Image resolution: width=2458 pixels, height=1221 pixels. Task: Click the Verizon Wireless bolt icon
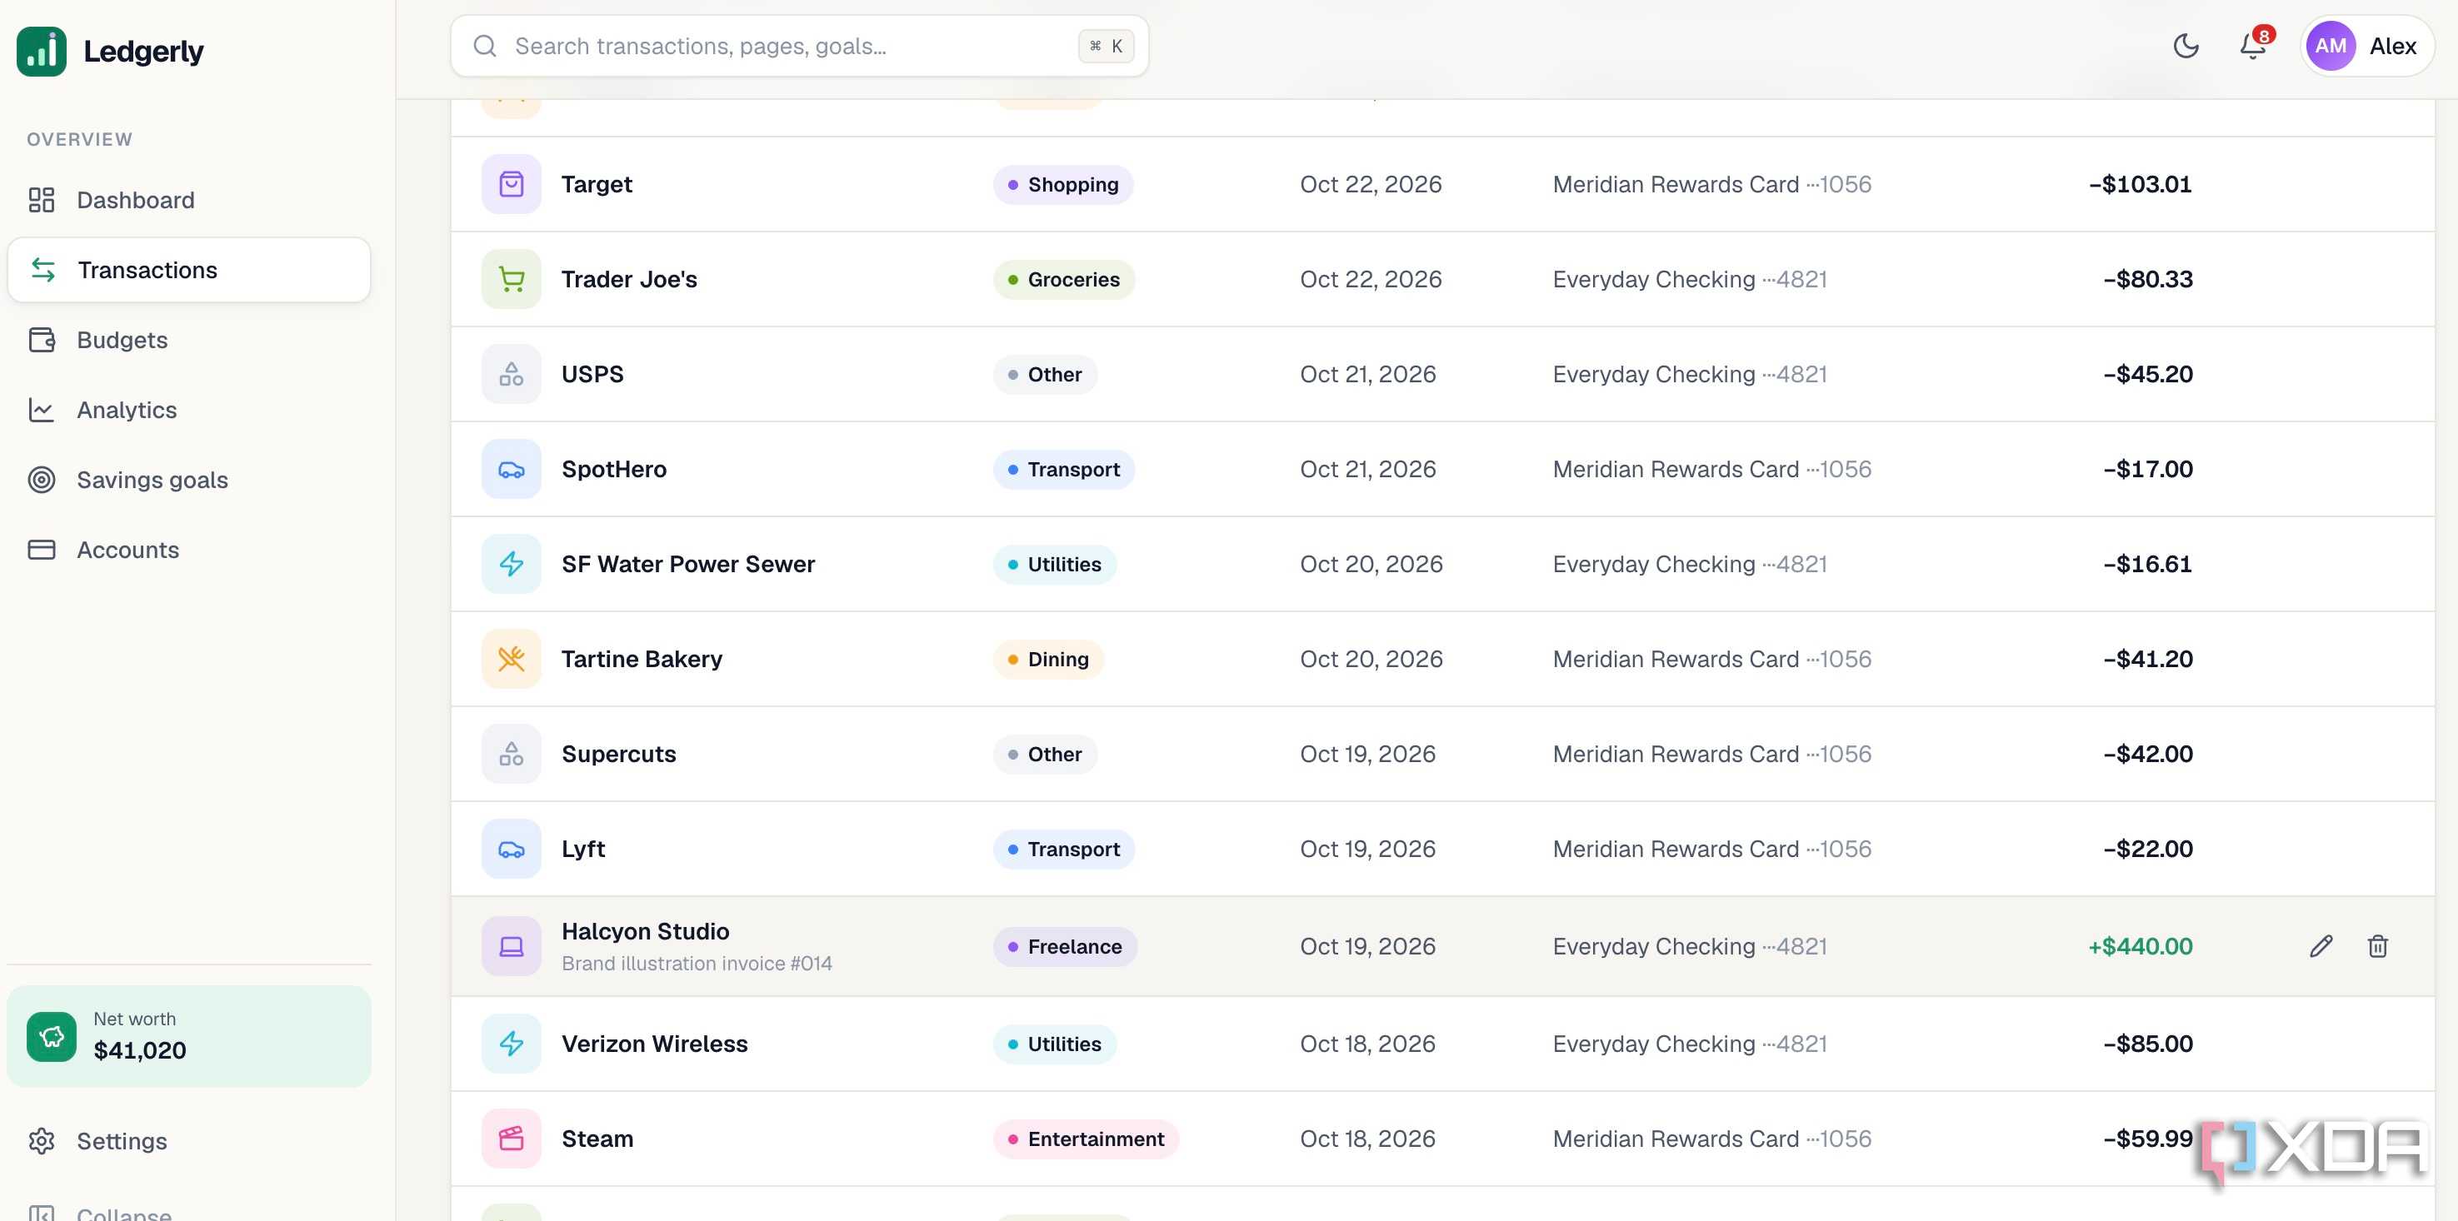point(512,1044)
